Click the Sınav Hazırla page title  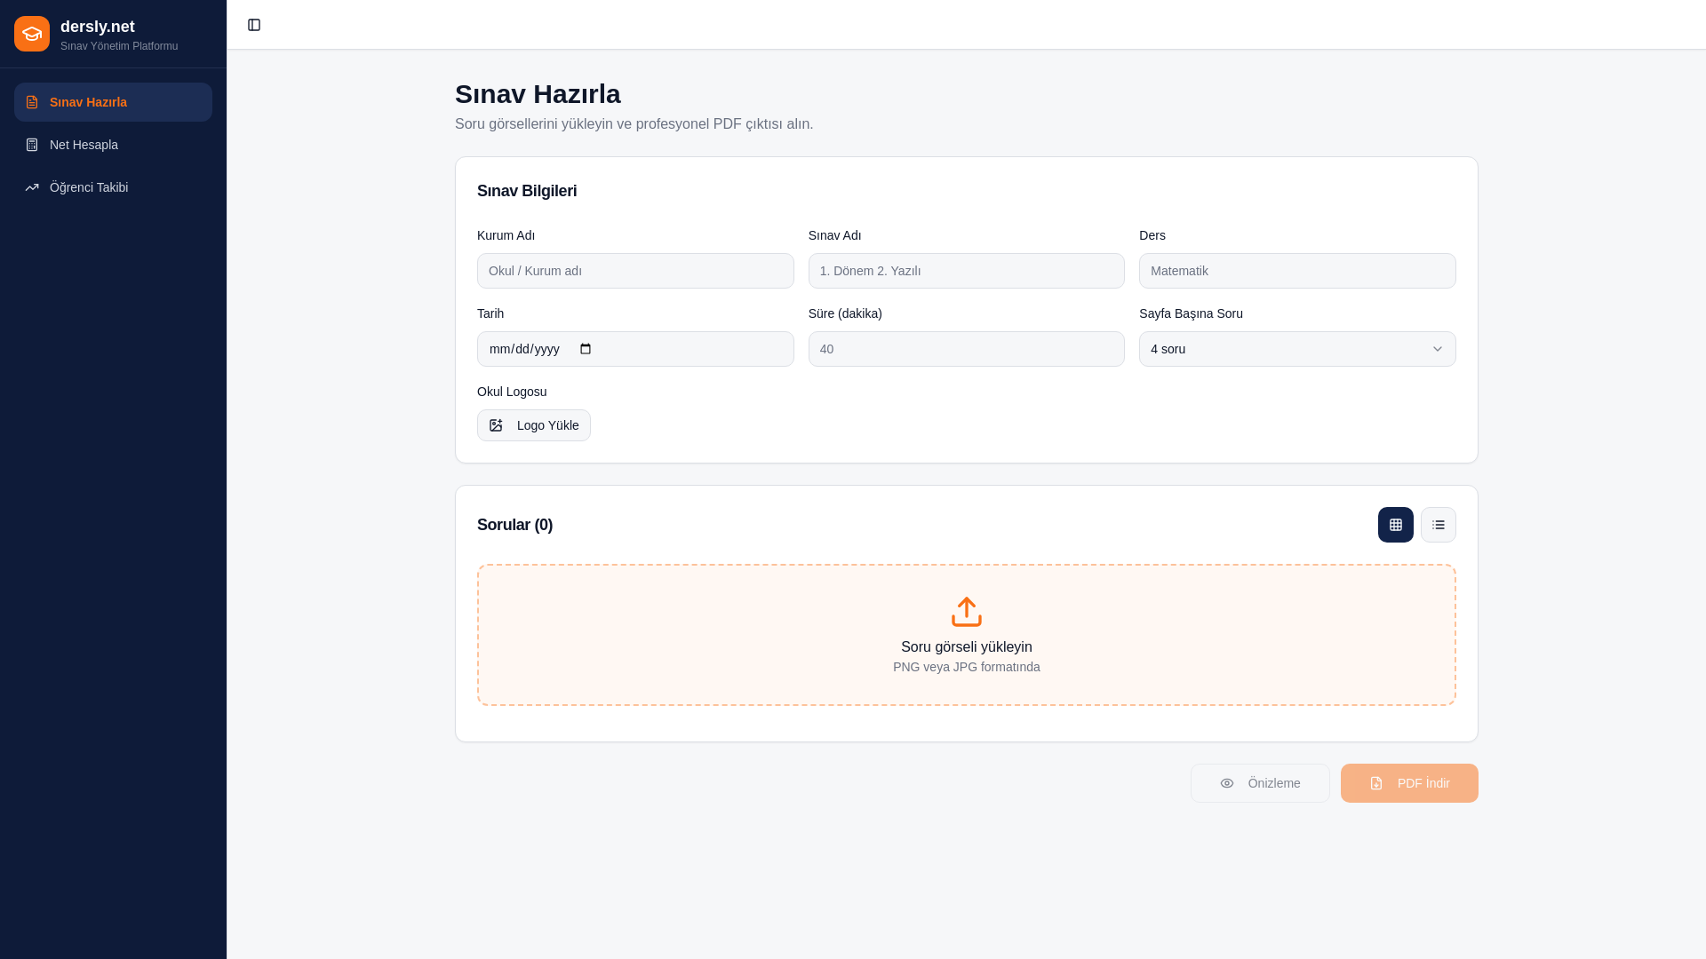pyautogui.click(x=538, y=93)
